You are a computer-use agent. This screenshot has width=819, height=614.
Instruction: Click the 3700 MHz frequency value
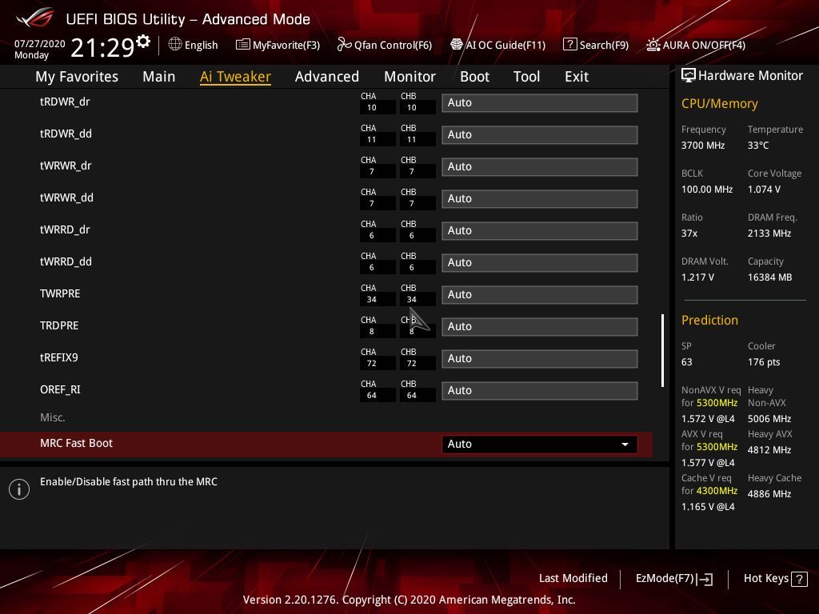click(703, 146)
